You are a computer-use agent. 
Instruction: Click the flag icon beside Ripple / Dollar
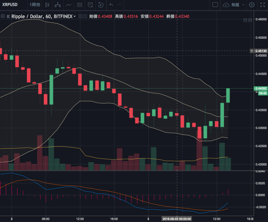click(8, 16)
